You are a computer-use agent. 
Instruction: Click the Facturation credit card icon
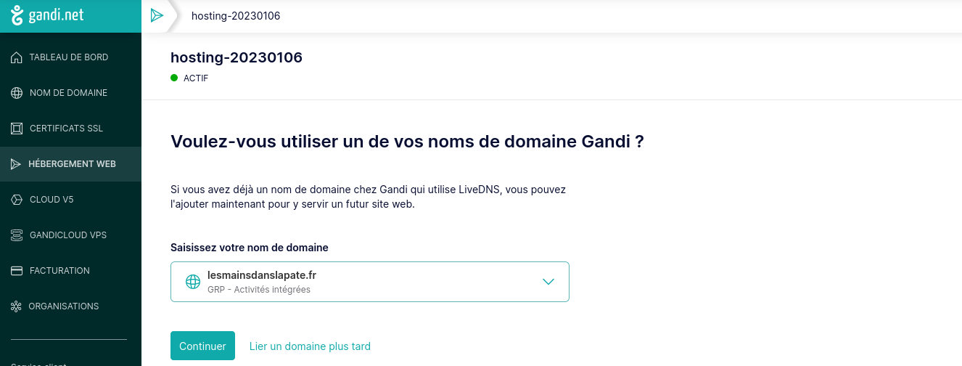click(x=17, y=271)
